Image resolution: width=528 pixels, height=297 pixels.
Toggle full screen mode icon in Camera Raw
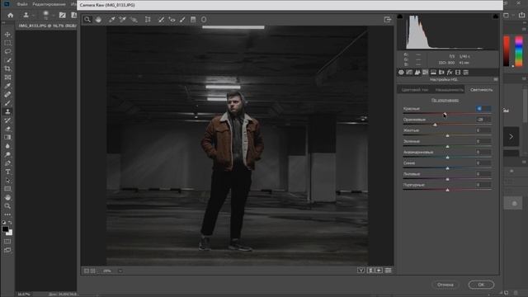click(388, 20)
